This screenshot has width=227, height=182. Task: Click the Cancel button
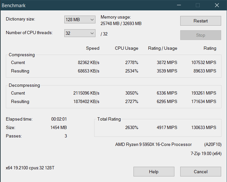[200, 172]
